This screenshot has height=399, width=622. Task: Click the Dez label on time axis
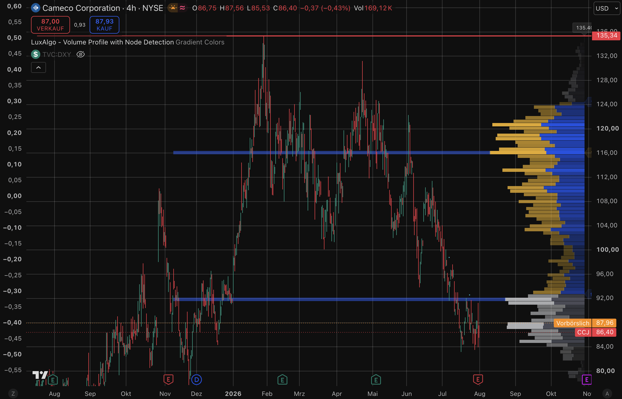pyautogui.click(x=197, y=394)
